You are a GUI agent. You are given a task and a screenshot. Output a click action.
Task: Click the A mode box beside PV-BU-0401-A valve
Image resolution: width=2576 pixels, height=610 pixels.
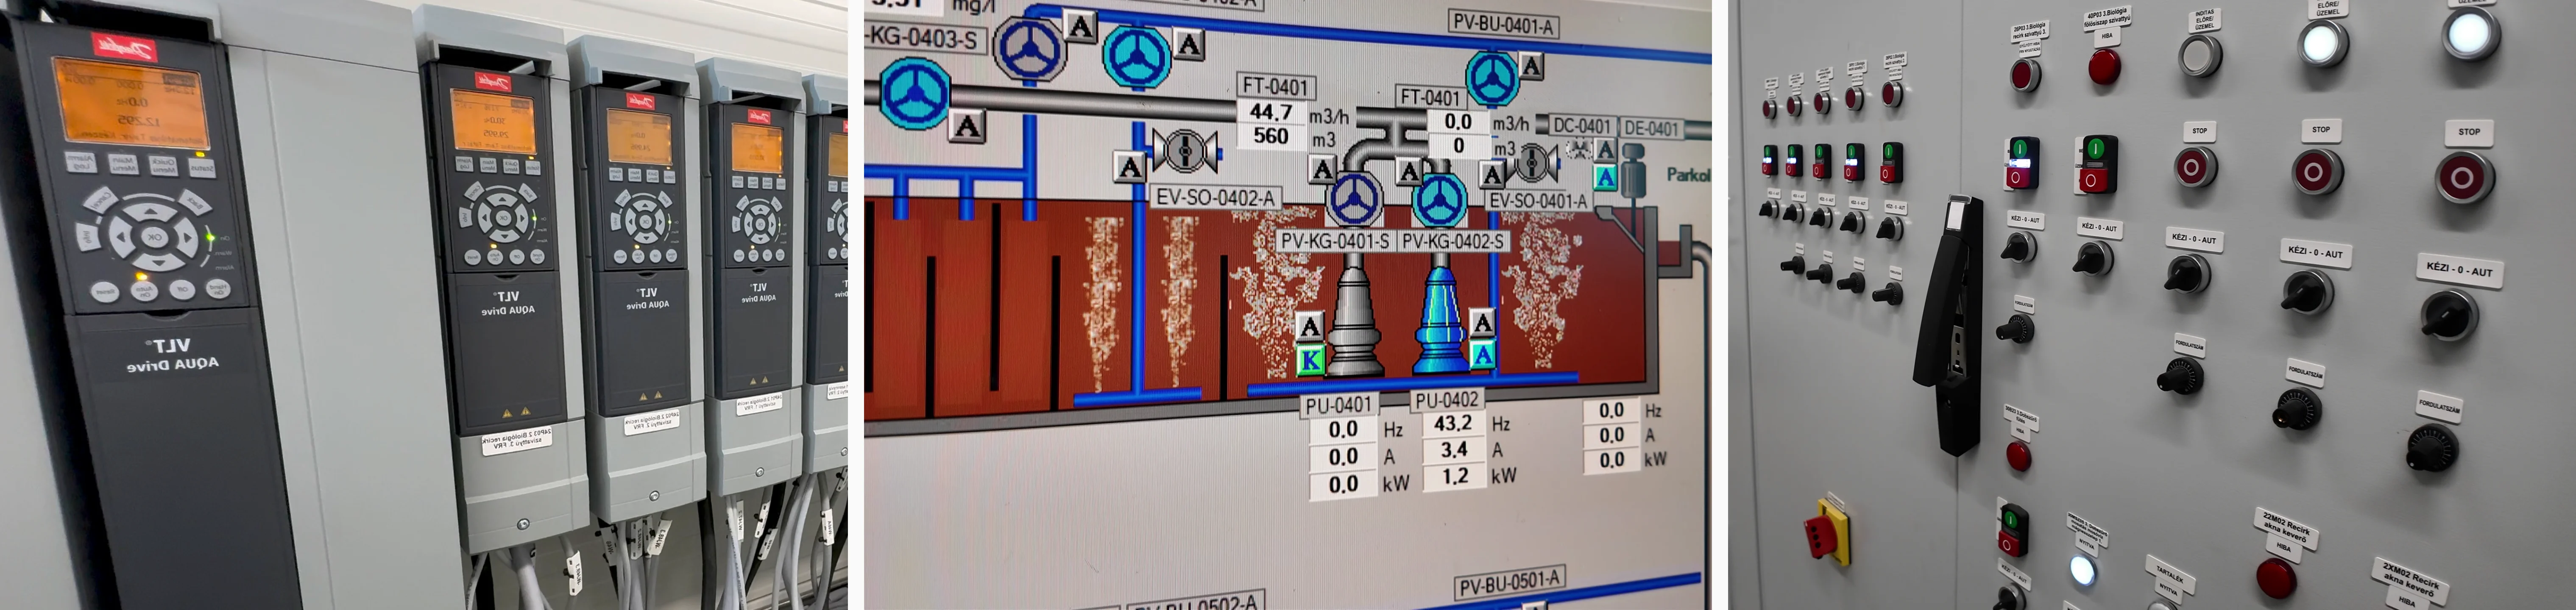point(1530,66)
